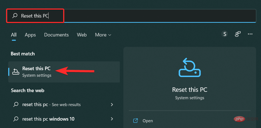Click the Open external-link icon in the preview pane

(135, 121)
